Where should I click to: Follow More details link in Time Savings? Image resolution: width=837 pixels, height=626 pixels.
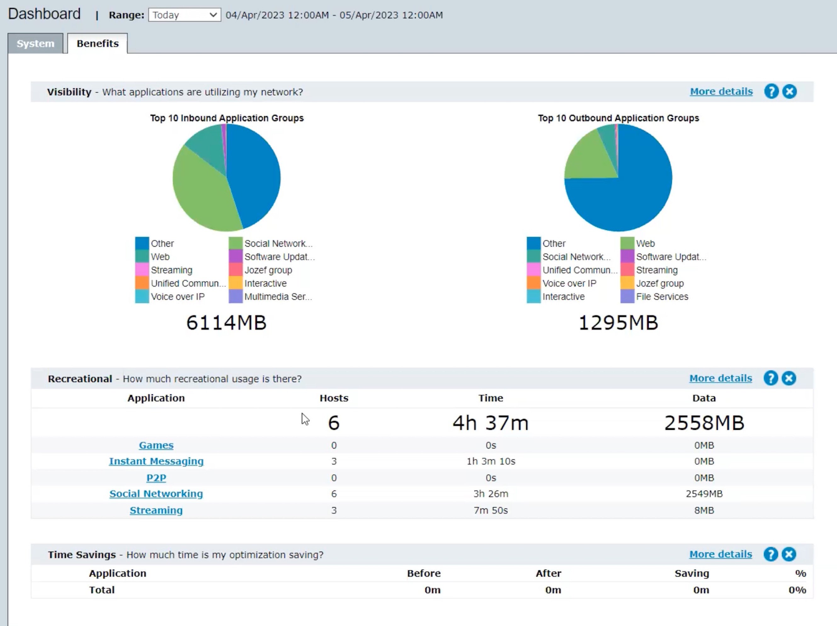[x=720, y=554]
